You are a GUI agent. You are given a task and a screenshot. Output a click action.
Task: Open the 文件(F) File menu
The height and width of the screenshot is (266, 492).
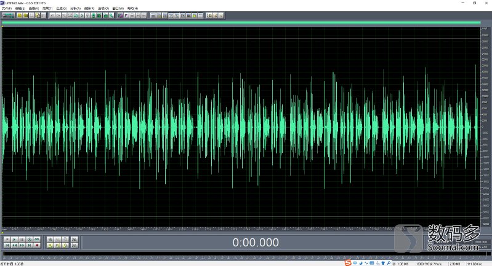tap(7, 9)
